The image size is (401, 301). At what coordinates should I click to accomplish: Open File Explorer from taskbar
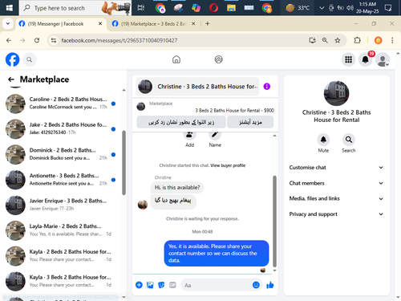pos(231,8)
